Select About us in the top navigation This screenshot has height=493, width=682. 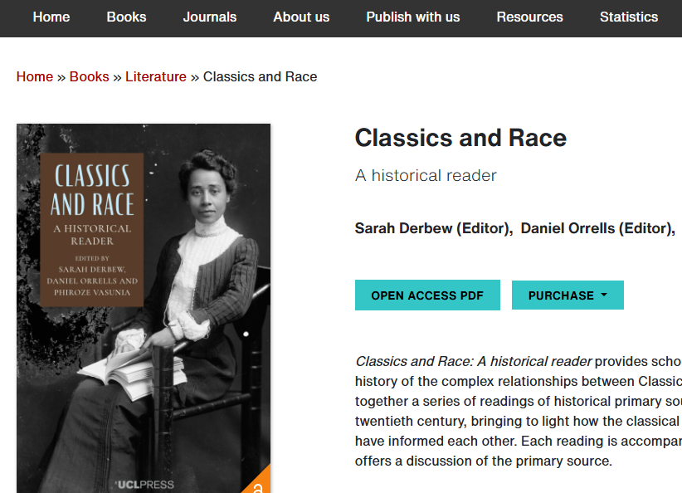(301, 17)
